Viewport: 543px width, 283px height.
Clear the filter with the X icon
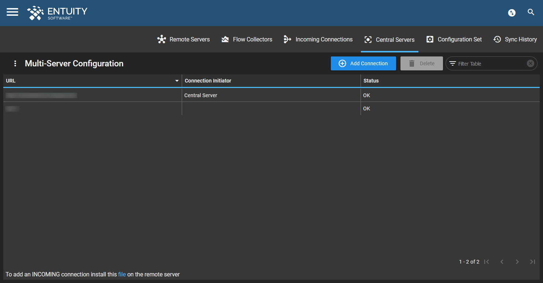tap(531, 63)
